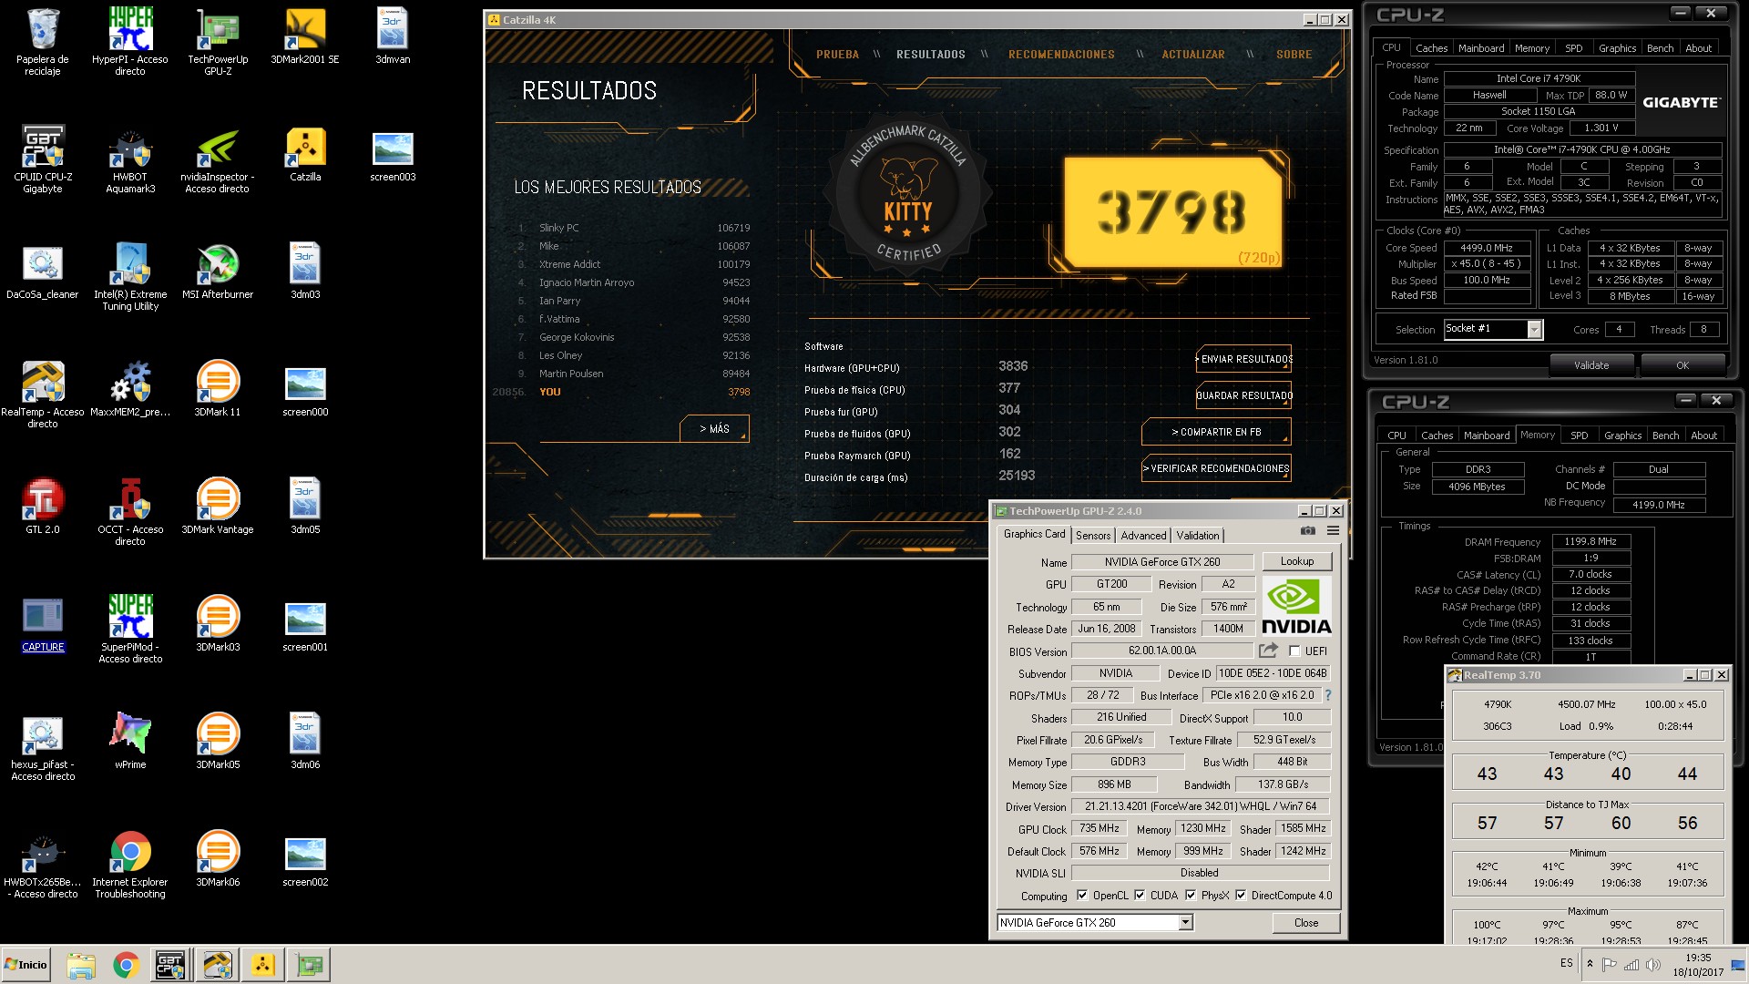Click GPU-Z screenshot camera icon
The width and height of the screenshot is (1749, 984).
pos(1307,530)
